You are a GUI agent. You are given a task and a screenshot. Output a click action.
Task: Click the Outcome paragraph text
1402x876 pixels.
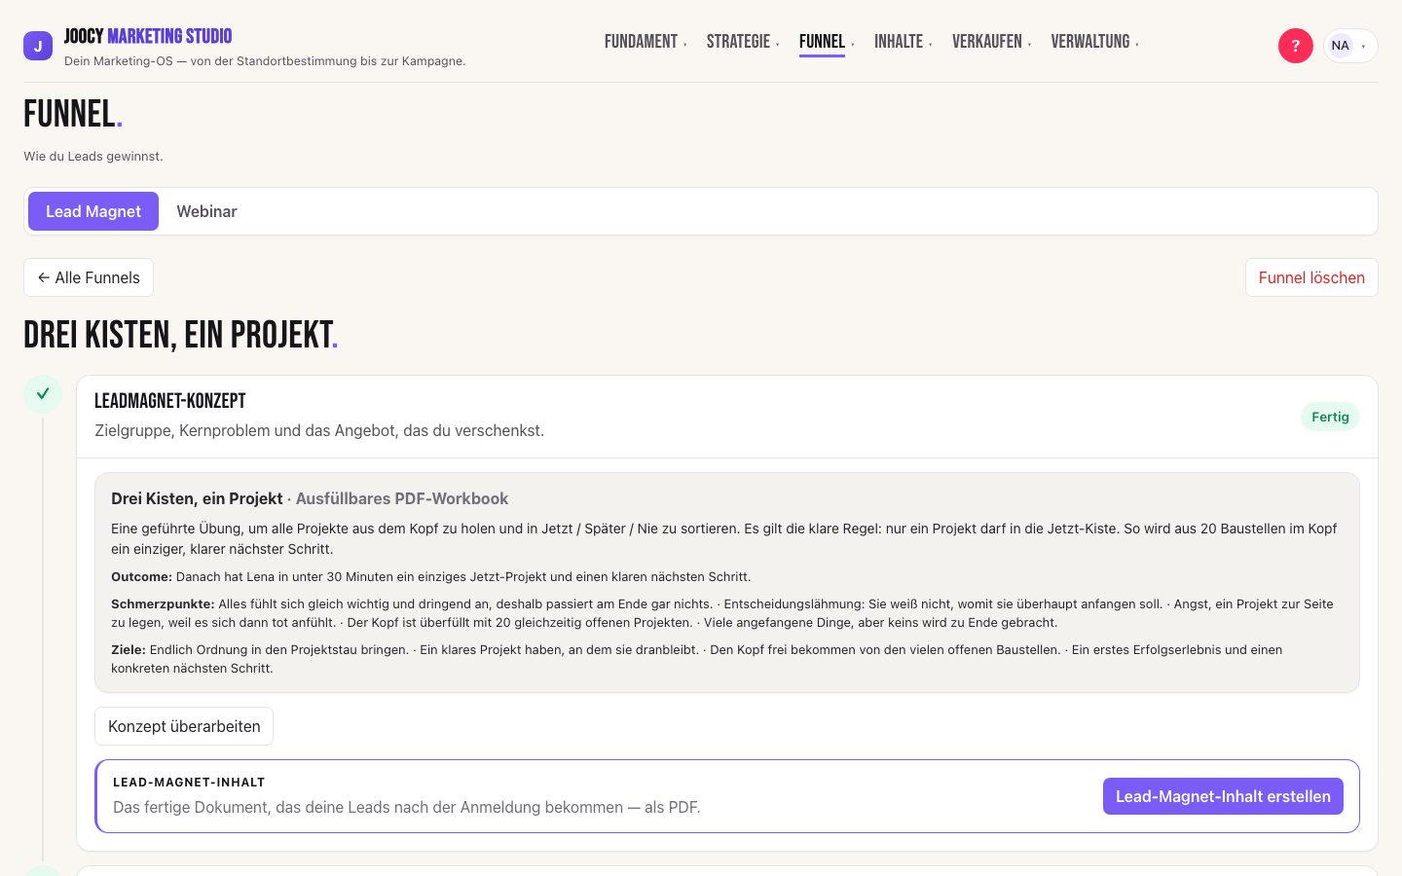[x=431, y=576]
